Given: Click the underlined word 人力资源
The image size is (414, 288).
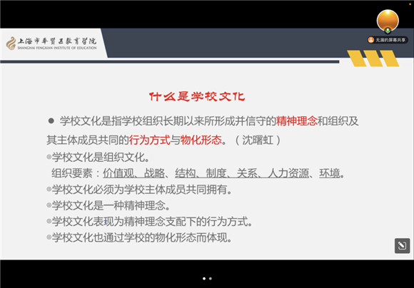Looking at the screenshot, I should (x=288, y=173).
